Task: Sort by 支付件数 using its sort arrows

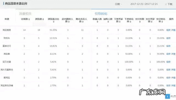Action: [x=140, y=22]
